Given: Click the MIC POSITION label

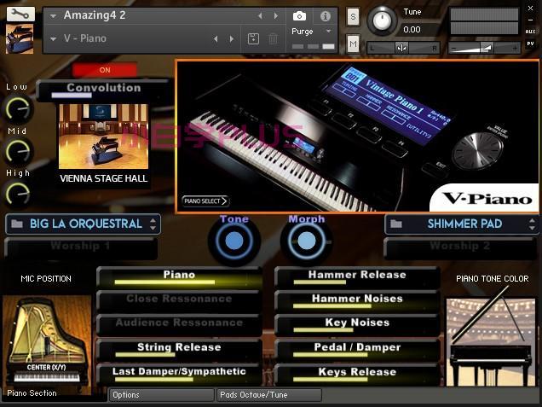Looking at the screenshot, I should 46,279.
